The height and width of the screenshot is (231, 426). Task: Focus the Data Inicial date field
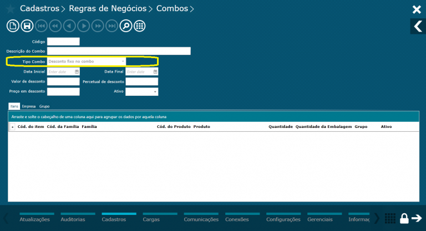63,71
